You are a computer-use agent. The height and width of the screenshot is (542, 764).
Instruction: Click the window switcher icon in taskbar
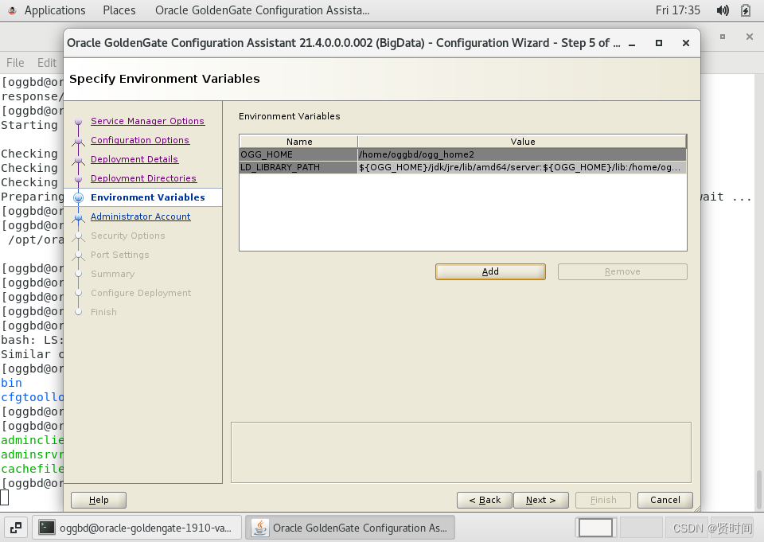pyautogui.click(x=16, y=528)
